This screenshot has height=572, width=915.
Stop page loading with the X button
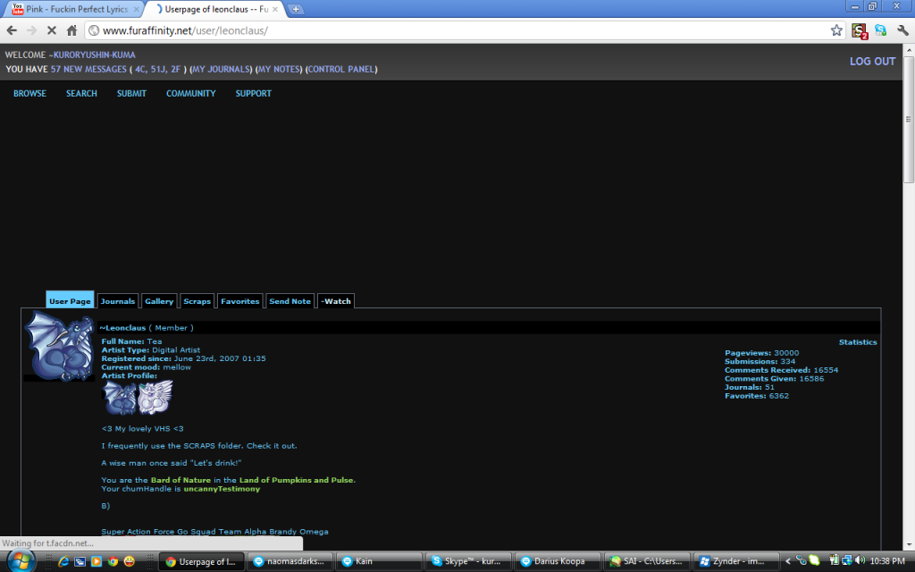pos(52,30)
